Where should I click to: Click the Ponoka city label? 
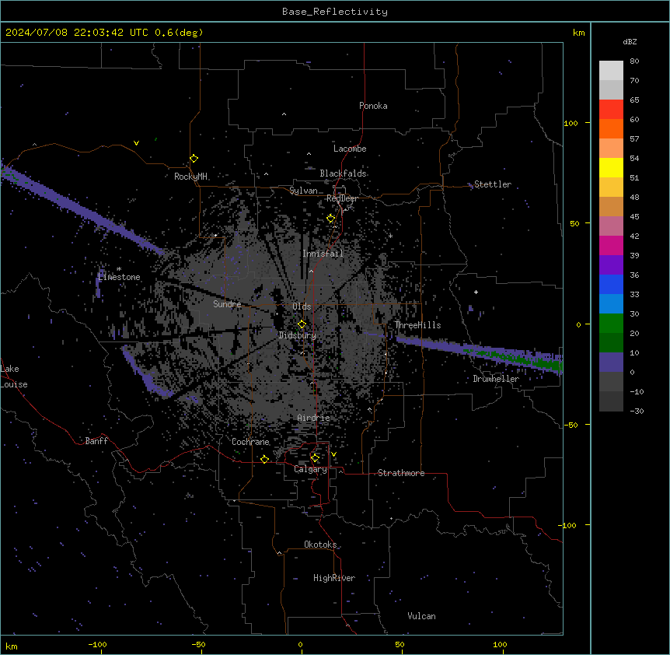tap(373, 106)
